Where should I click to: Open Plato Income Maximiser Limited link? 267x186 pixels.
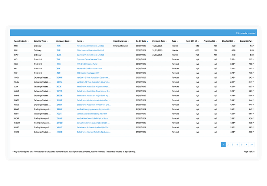(90, 50)
